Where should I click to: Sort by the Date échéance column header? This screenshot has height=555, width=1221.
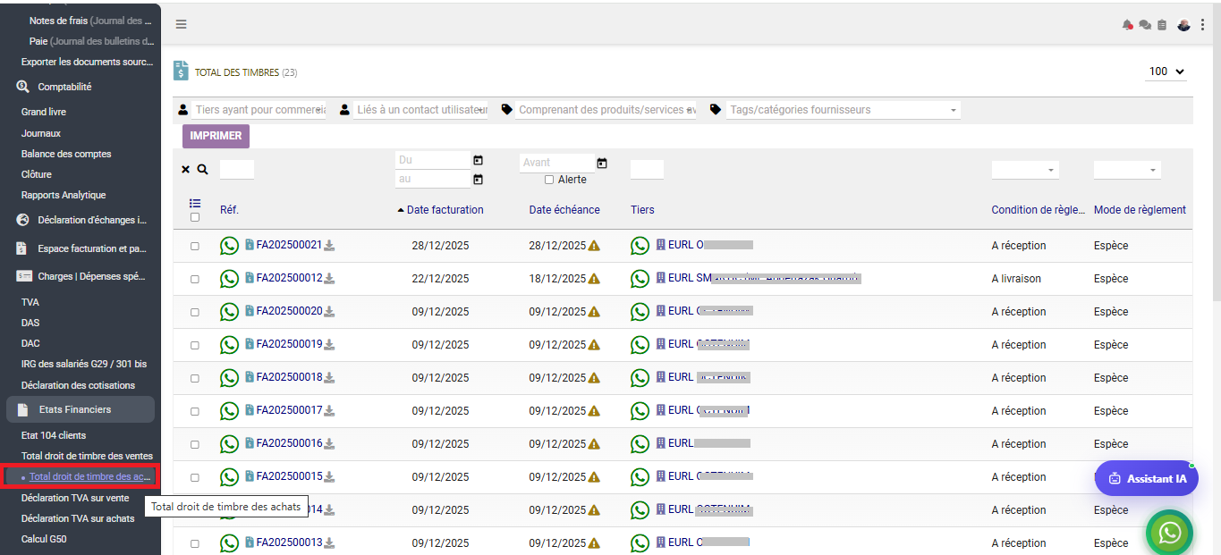coord(564,210)
